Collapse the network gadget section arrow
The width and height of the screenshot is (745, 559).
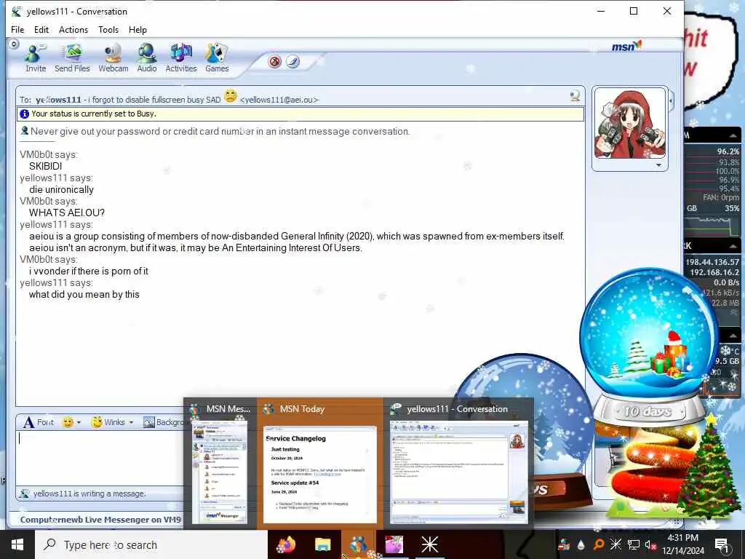point(733,246)
